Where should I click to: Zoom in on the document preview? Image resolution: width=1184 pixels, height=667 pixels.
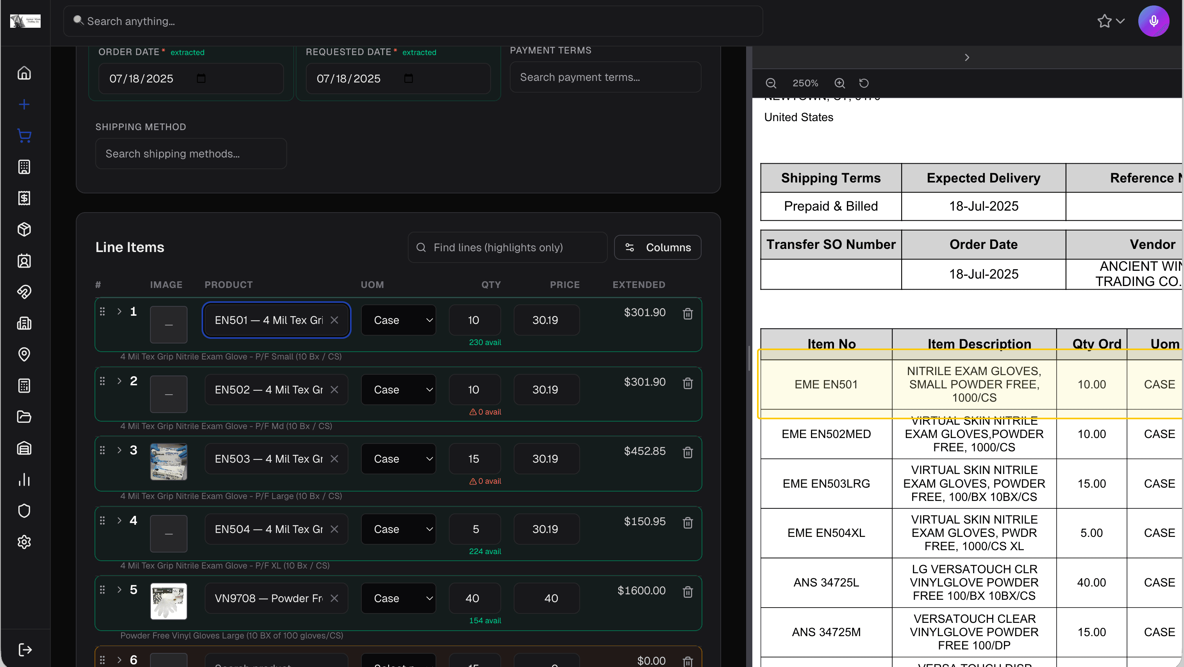[x=839, y=83]
